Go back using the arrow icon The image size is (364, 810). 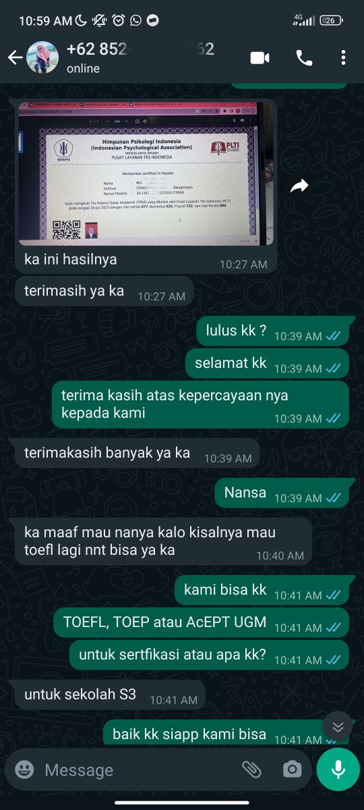click(15, 58)
